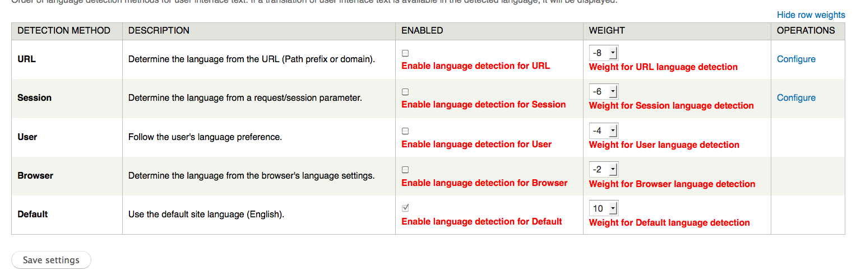Check the Browser language detection checkbox
Screen dimensions: 861x275
point(405,170)
